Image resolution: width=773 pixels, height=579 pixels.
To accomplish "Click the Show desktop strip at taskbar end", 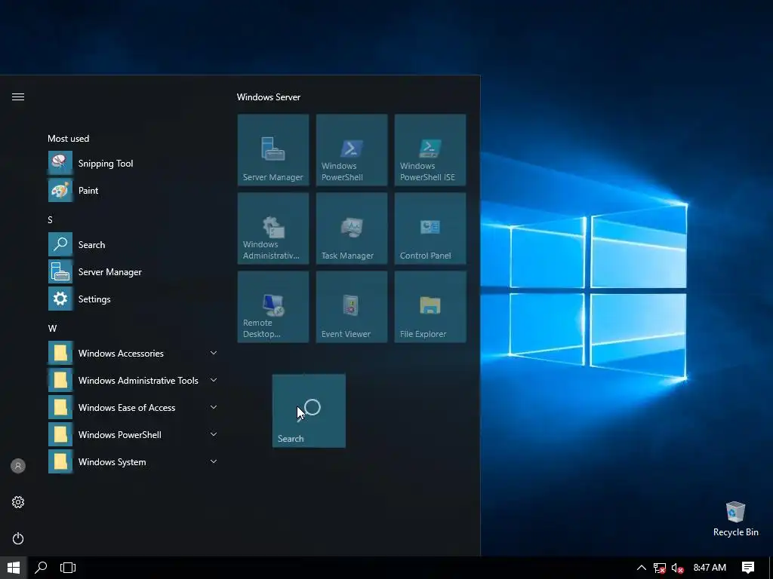I will pos(771,568).
